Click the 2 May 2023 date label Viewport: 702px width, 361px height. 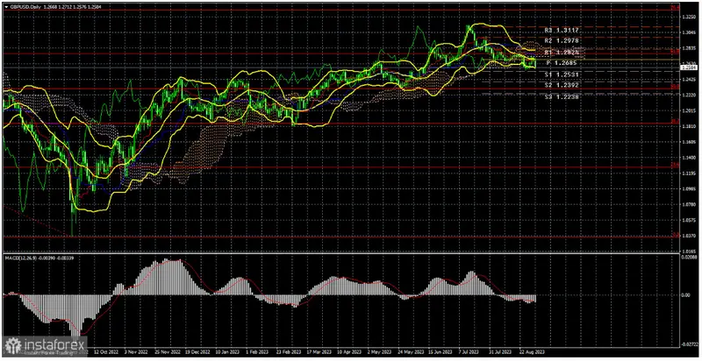click(x=379, y=353)
